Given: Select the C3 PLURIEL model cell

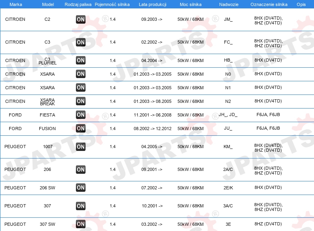Looking at the screenshot, I should pos(47,61).
